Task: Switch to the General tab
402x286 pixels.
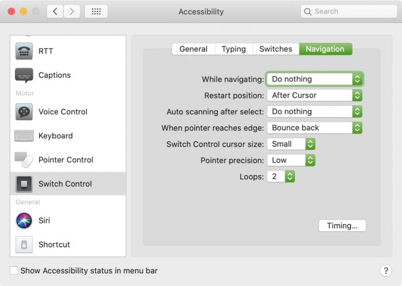Action: coord(193,49)
